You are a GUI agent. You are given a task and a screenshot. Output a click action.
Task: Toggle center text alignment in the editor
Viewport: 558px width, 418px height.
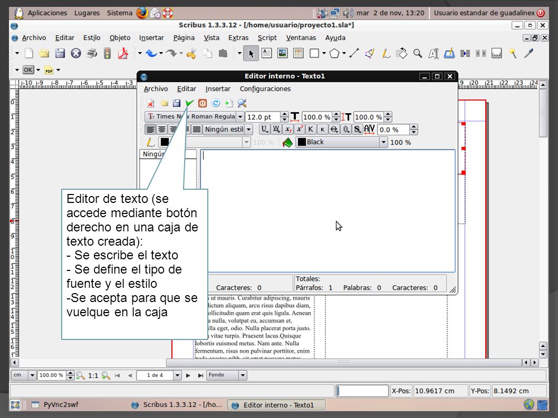point(161,130)
